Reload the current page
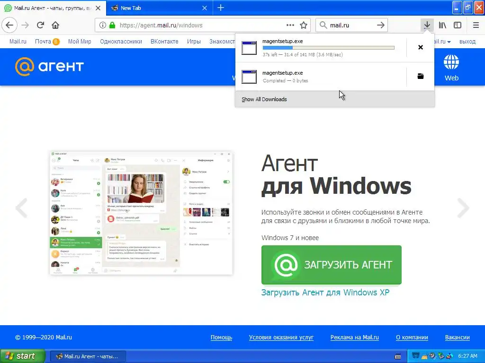This screenshot has width=485, height=363. [x=40, y=25]
